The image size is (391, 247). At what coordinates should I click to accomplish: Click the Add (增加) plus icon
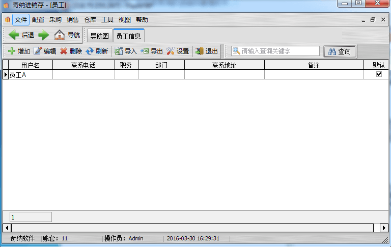coord(12,51)
